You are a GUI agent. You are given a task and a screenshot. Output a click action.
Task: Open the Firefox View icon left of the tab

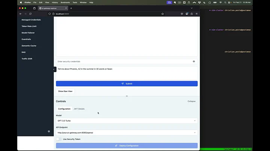[x=34, y=8]
